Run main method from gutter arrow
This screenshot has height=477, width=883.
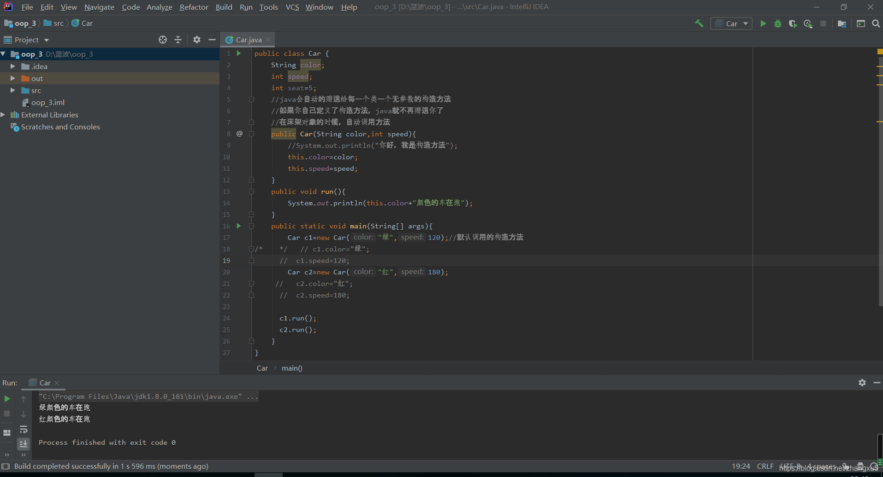coord(239,226)
